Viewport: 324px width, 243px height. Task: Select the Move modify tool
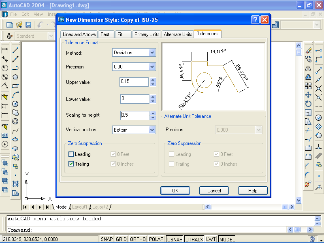pos(308,95)
